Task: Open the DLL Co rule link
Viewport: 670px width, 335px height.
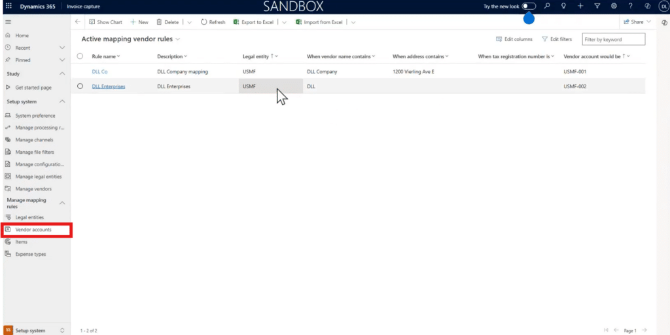Action: [99, 72]
